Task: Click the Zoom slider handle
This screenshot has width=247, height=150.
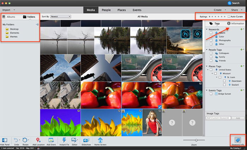Action: pos(196,140)
